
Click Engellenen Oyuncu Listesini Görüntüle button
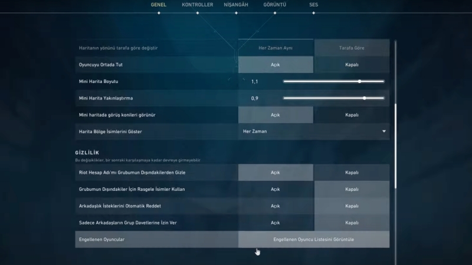pos(314,240)
